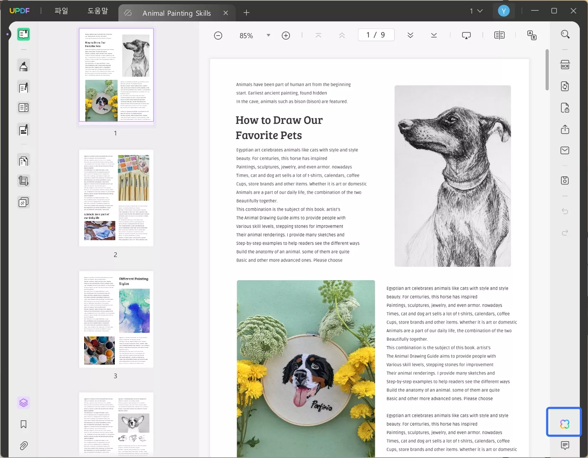588x458 pixels.
Task: Click the line starting 'Animals have been part'
Action: tap(293, 85)
